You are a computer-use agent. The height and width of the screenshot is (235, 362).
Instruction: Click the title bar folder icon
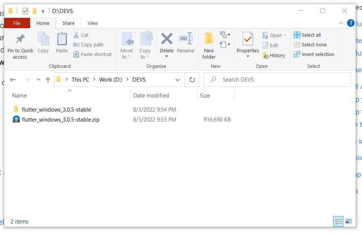click(x=10, y=11)
